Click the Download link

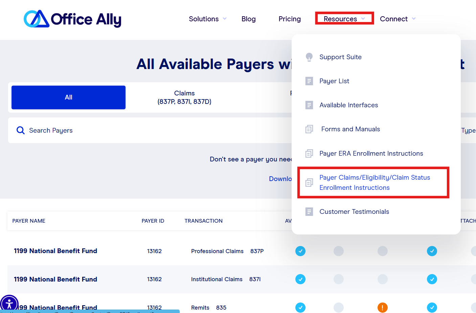click(280, 179)
